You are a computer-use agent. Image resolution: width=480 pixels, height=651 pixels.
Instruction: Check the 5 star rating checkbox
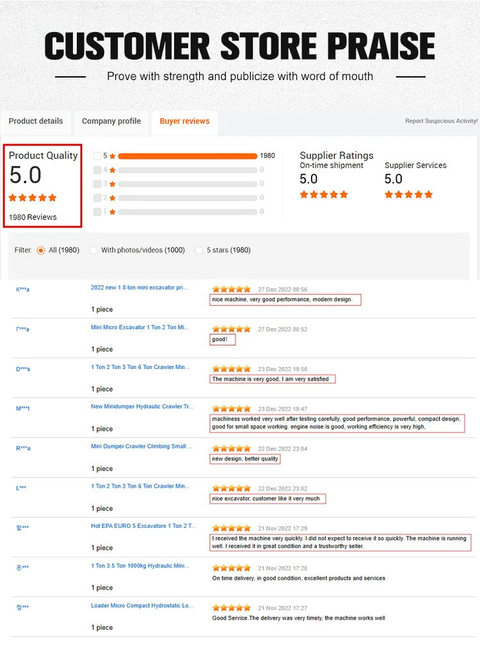[x=97, y=156]
